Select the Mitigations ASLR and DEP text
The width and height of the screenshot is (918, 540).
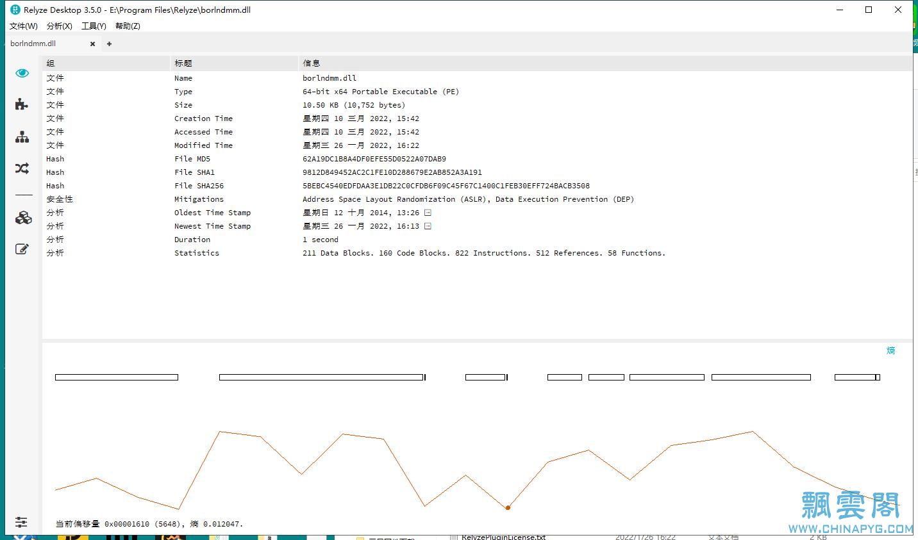pyautogui.click(x=468, y=199)
